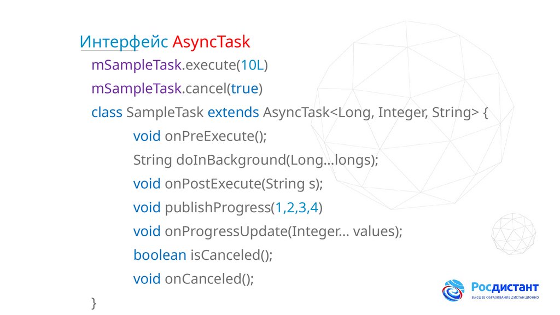Click the tagline under Росдистант logo
Viewport: 560px width, 315px height.
tap(505, 297)
